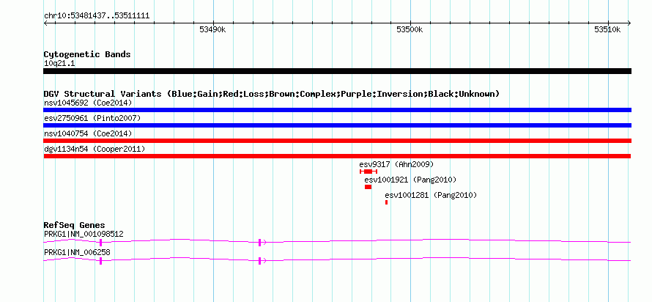
Task: Open the PRKG1|NM_001098512 transcript label
Action: click(84, 234)
